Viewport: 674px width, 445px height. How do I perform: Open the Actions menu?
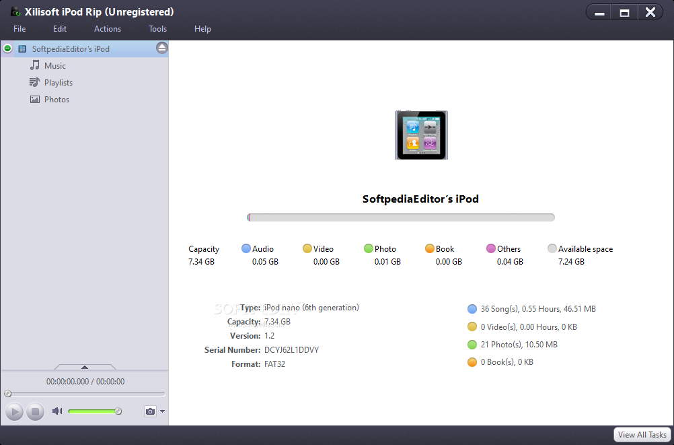tap(108, 29)
